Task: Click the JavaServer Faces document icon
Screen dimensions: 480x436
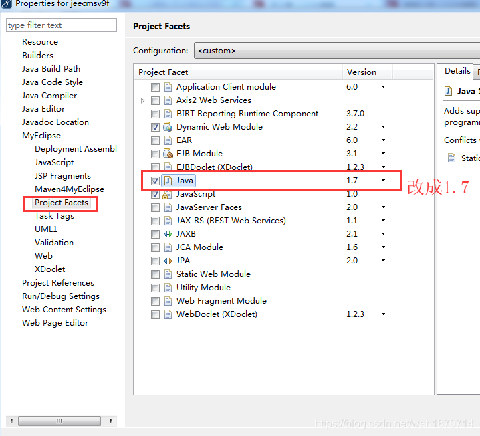Action: click(168, 207)
